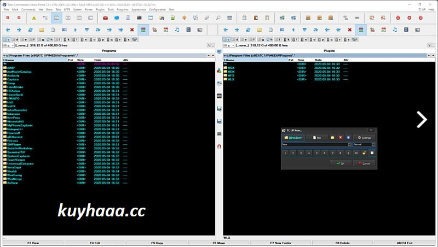Open Settings in the TC UP New dialog
The image size is (438, 247).
pos(364,138)
